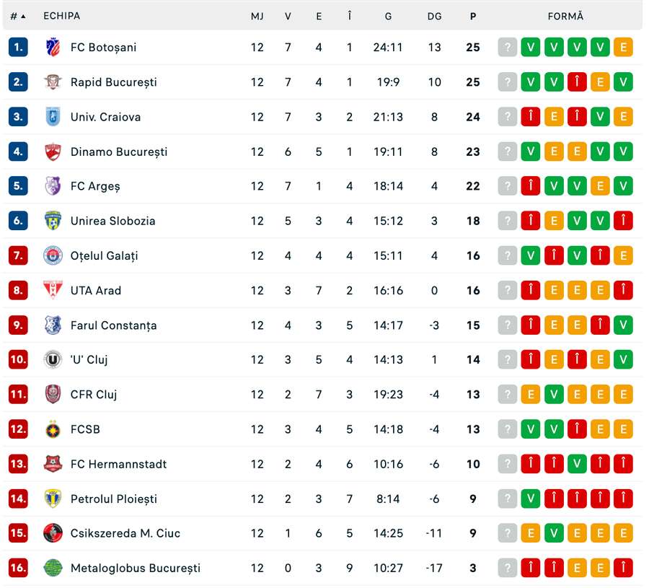Click the FCSB team crest
Screen dimensions: 649x588
pyautogui.click(x=53, y=429)
